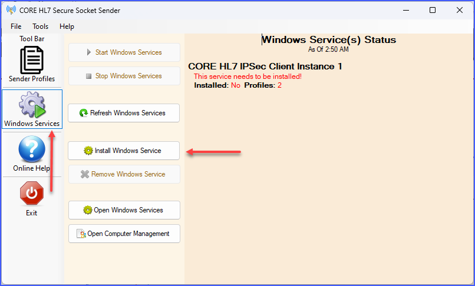
Task: Maximize the CORE HL7 window
Action: (433, 10)
